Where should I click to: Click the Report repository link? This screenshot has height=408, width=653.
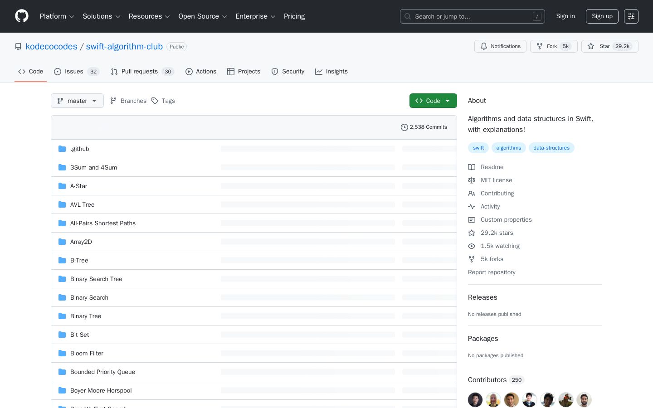pyautogui.click(x=492, y=272)
